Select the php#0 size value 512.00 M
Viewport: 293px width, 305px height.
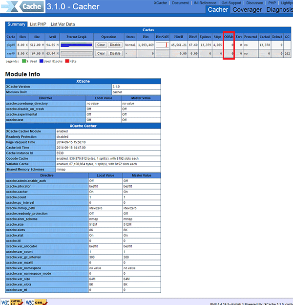click(37, 45)
